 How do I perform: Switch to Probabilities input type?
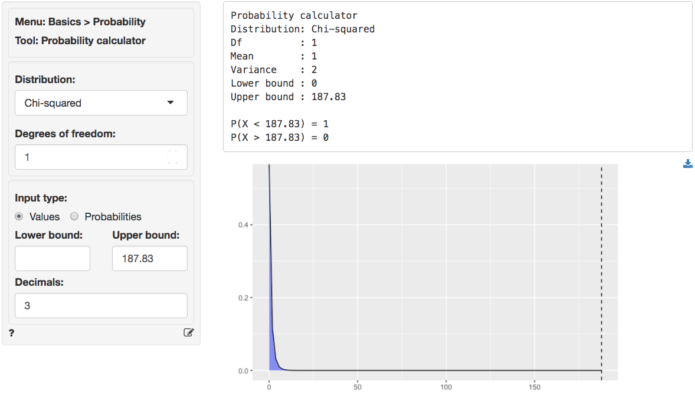click(74, 216)
